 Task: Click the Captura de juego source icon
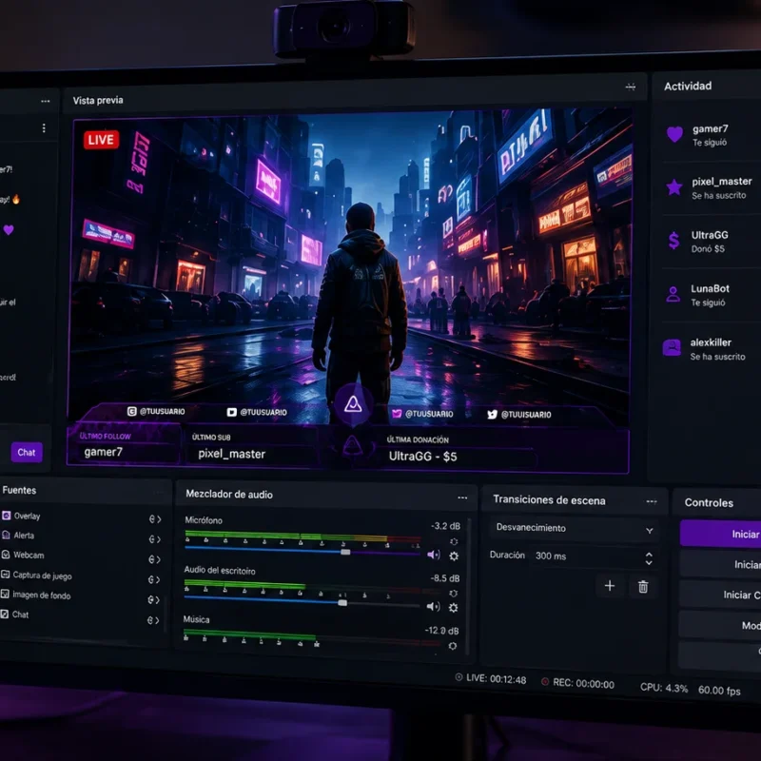click(x=5, y=575)
